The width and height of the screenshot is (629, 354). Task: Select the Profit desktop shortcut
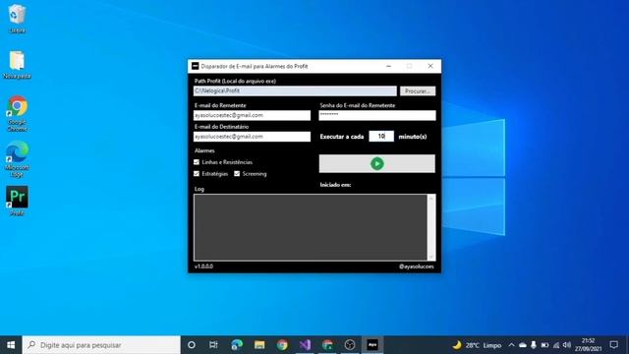pyautogui.click(x=17, y=201)
